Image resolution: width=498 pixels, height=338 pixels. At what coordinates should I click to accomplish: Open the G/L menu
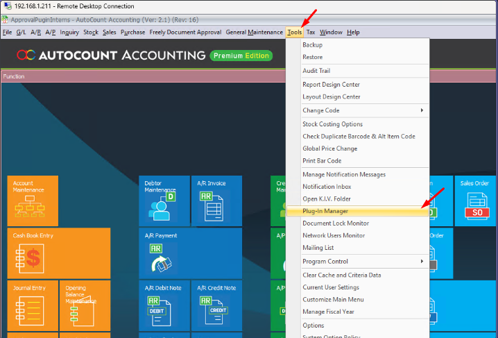pyautogui.click(x=21, y=32)
